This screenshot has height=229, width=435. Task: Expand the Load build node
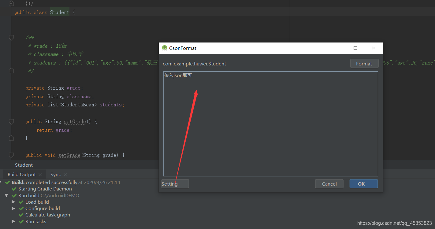pos(13,202)
